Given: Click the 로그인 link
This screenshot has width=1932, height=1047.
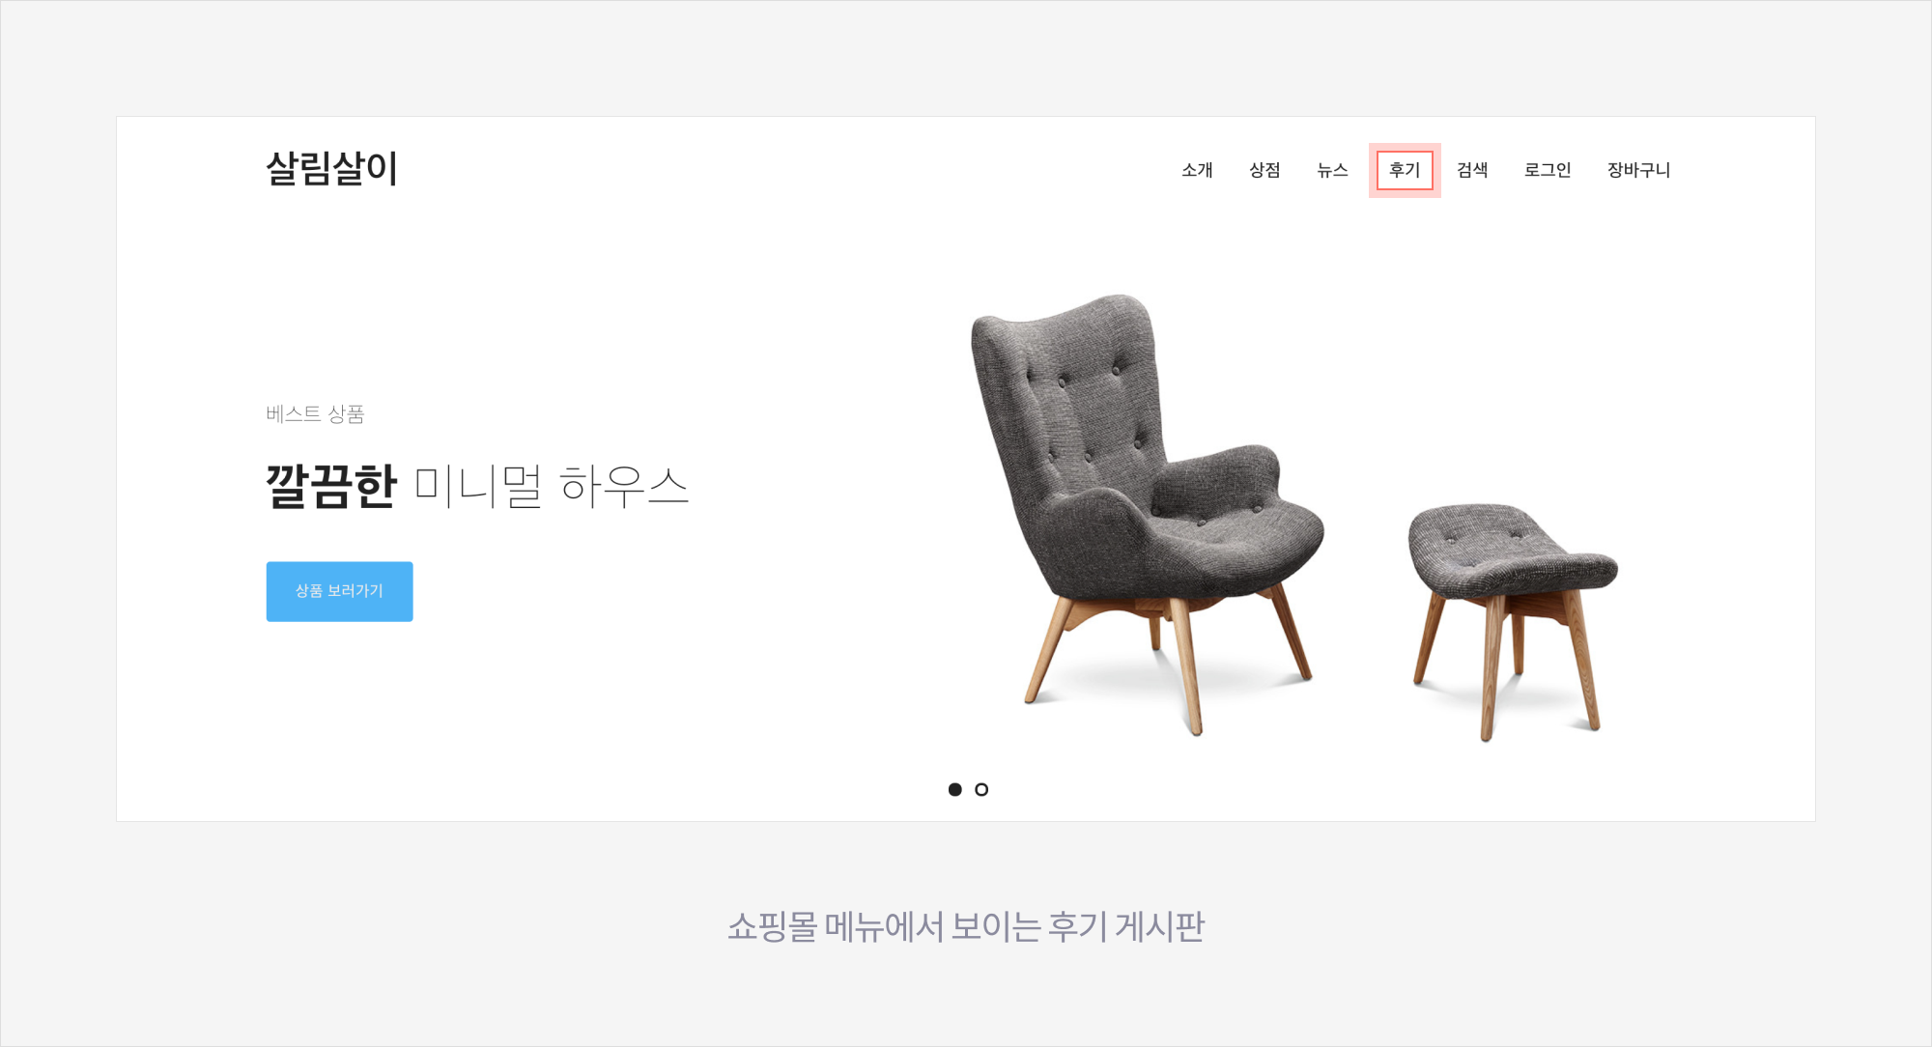Looking at the screenshot, I should tap(1548, 170).
